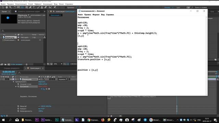Switch to the Очередь рендеринга tab
Viewport: 219px width, 123px height.
pos(12,68)
